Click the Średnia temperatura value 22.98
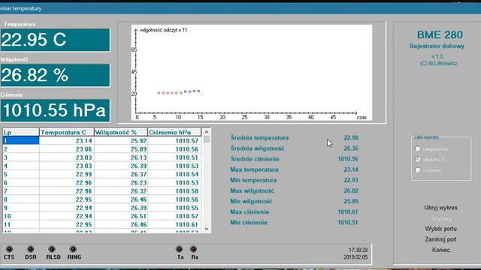Viewport: 481px width, 270px height. coord(351,138)
